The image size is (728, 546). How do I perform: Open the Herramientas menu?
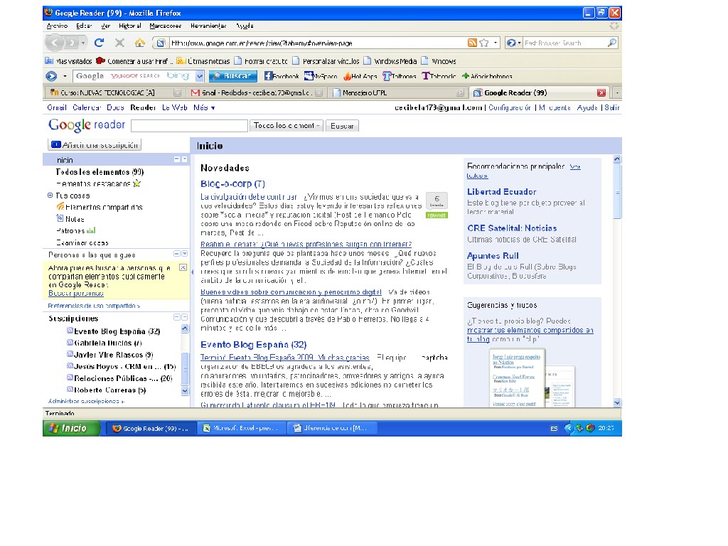[208, 26]
